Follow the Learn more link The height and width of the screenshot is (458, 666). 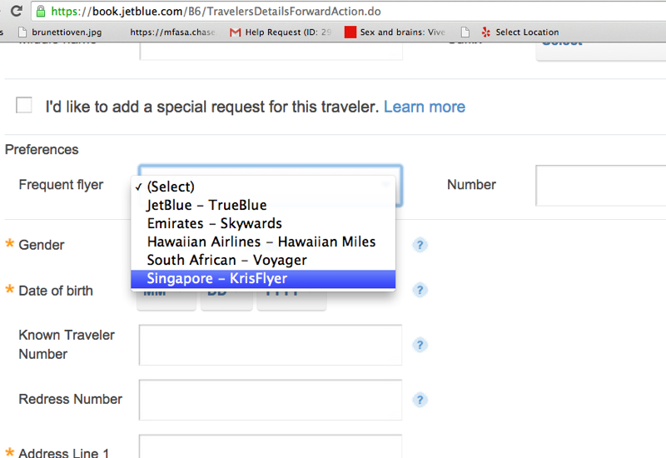pos(425,107)
